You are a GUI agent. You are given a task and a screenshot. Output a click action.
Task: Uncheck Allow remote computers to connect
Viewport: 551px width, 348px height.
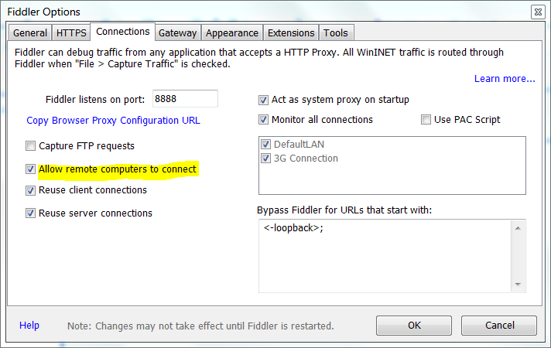[x=31, y=169]
